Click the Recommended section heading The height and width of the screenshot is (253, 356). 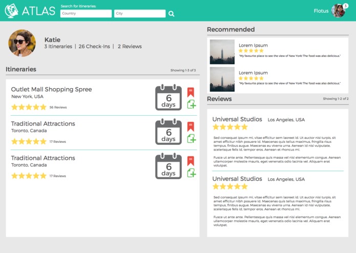(x=231, y=30)
